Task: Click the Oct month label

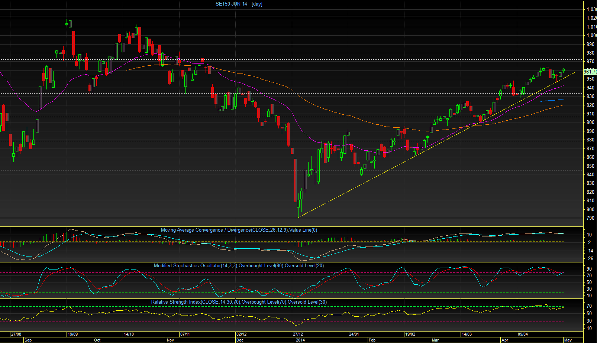Action: pos(97,340)
